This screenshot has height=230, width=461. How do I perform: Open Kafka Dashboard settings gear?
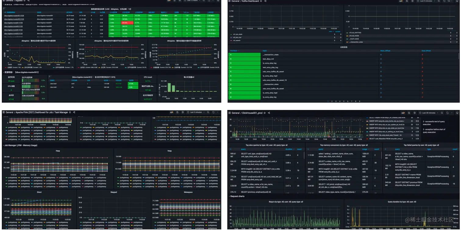412,1
